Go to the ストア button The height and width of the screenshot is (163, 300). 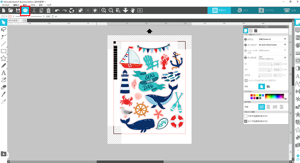tap(243, 10)
